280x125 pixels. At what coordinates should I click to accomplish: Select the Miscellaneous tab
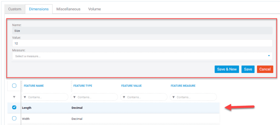click(x=68, y=9)
